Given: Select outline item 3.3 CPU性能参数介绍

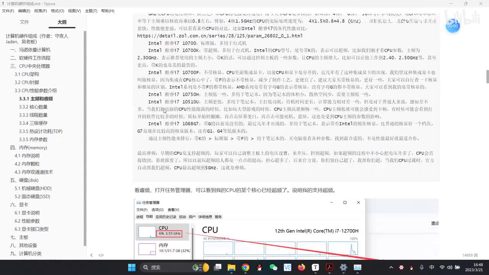Looking at the screenshot, I should (x=36, y=91).
